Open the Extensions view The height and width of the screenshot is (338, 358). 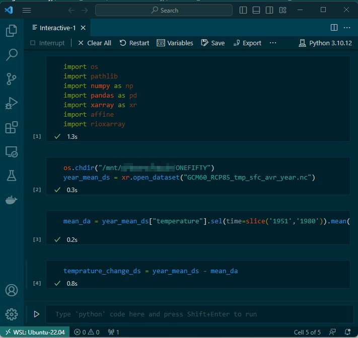coord(12,127)
